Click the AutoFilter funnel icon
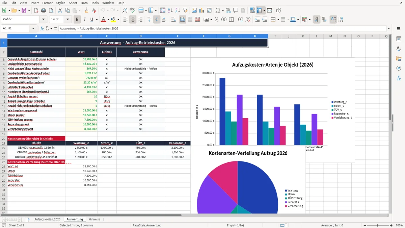 click(x=185, y=10)
